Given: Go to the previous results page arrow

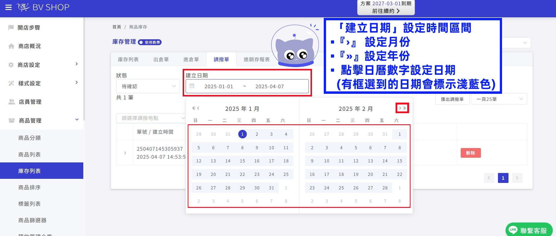Looking at the screenshot, I should (489, 178).
